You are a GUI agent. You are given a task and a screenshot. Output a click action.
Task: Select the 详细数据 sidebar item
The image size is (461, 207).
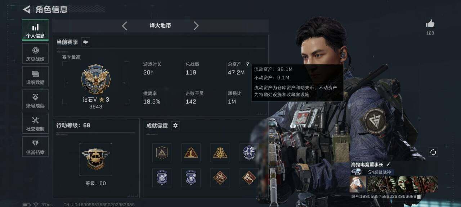(x=35, y=77)
